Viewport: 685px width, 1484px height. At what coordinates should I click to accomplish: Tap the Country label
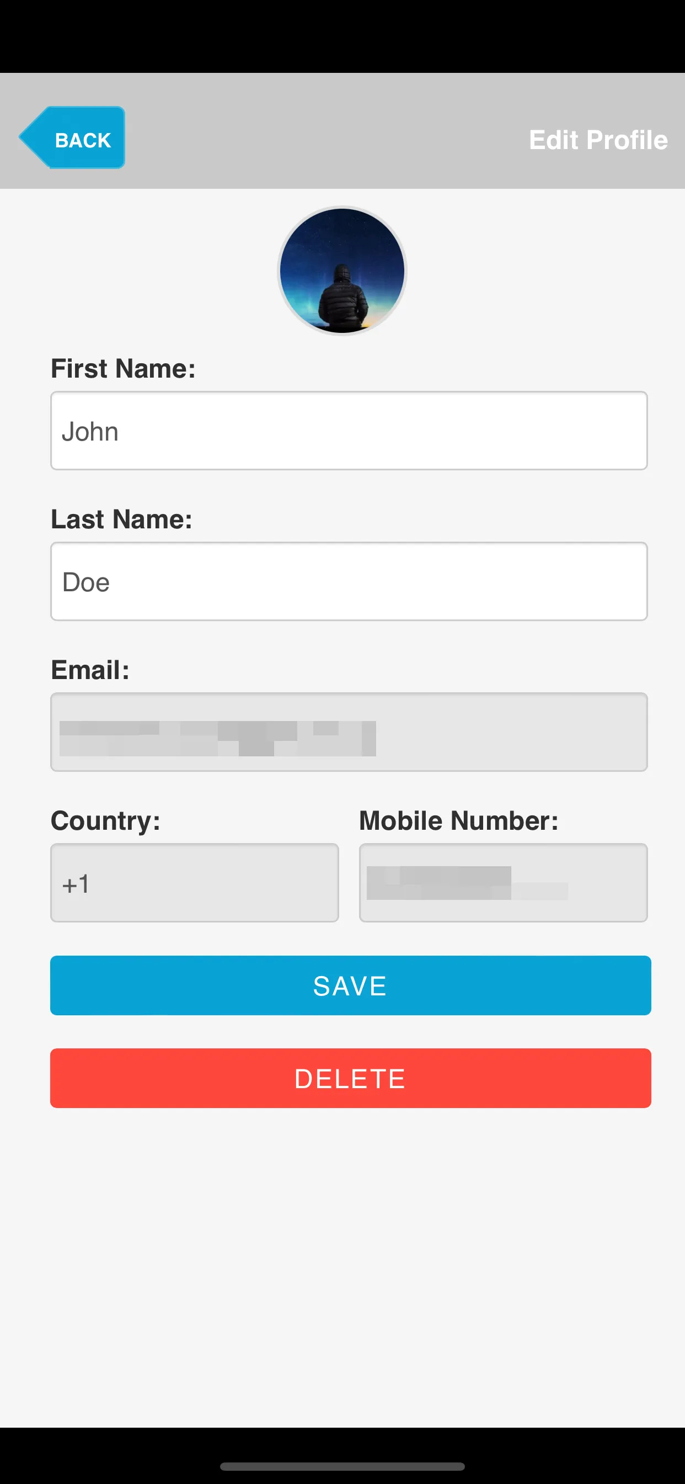coord(105,820)
